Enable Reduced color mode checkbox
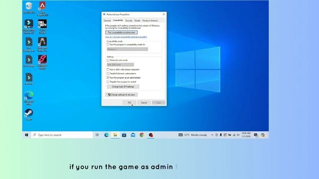The width and height of the screenshot is (319, 179). 108,60
